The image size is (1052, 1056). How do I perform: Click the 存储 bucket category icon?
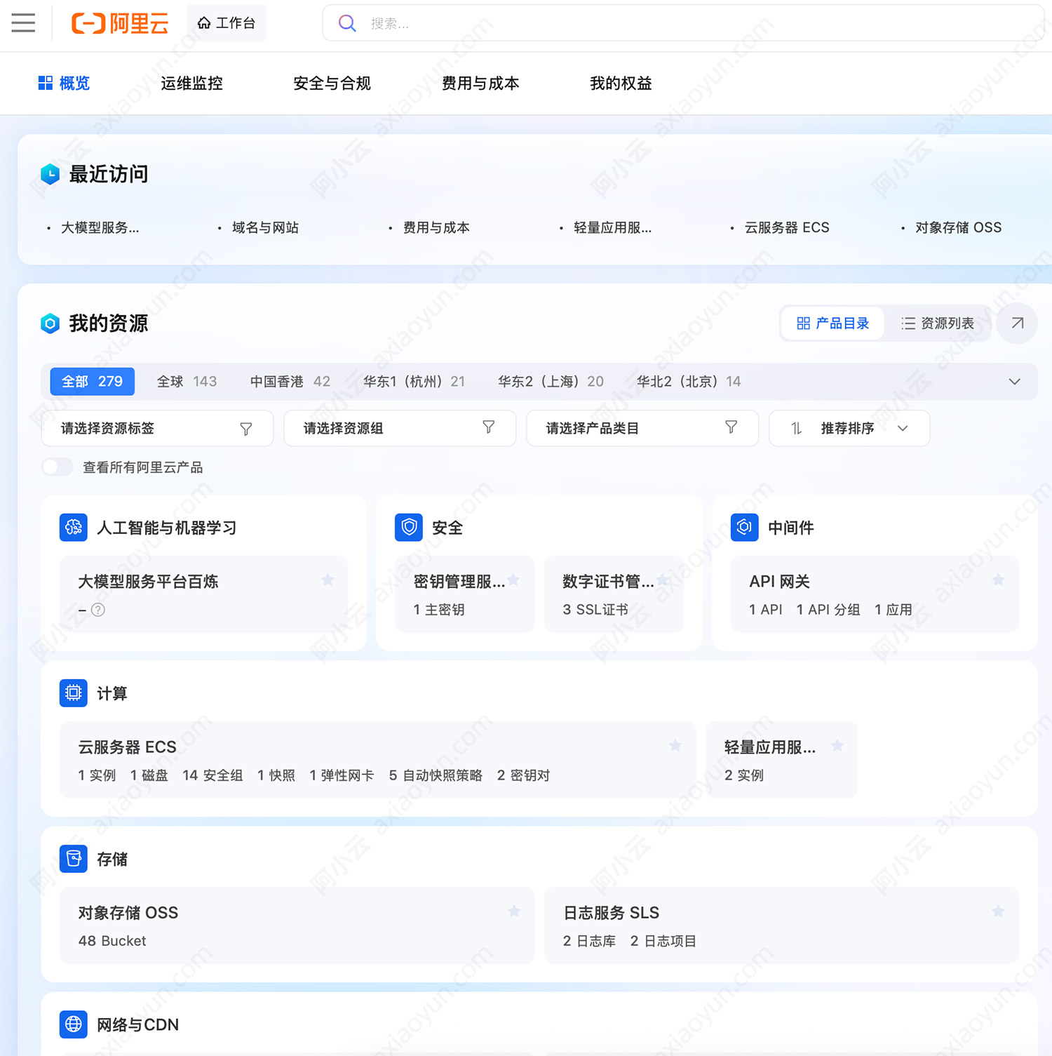(74, 859)
